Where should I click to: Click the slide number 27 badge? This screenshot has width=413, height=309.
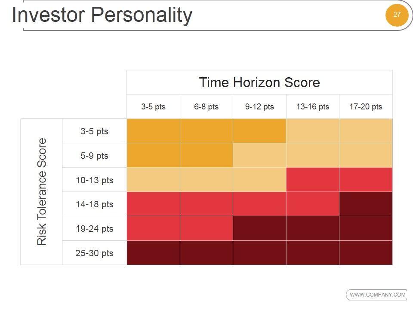[x=397, y=15]
